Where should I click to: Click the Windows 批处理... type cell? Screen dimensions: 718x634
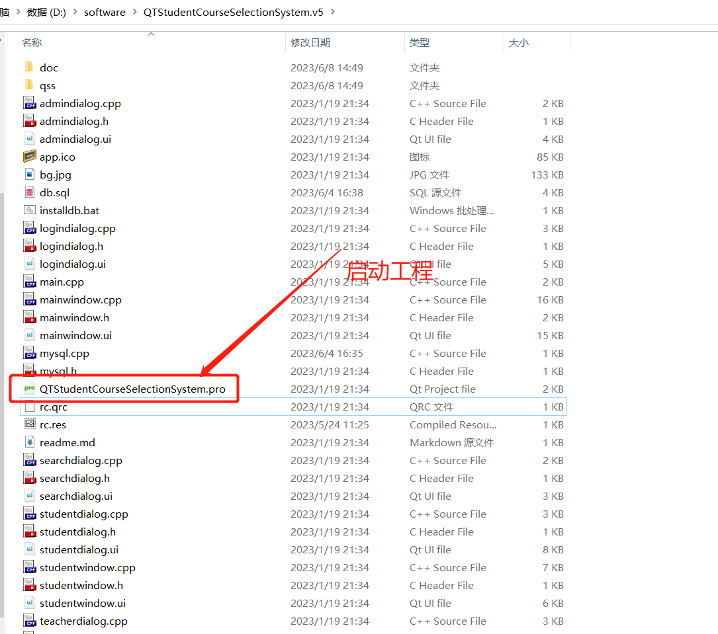coord(451,210)
